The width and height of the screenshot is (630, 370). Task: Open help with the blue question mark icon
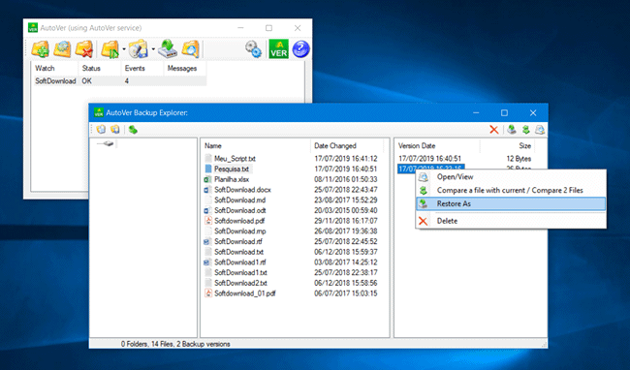(300, 49)
